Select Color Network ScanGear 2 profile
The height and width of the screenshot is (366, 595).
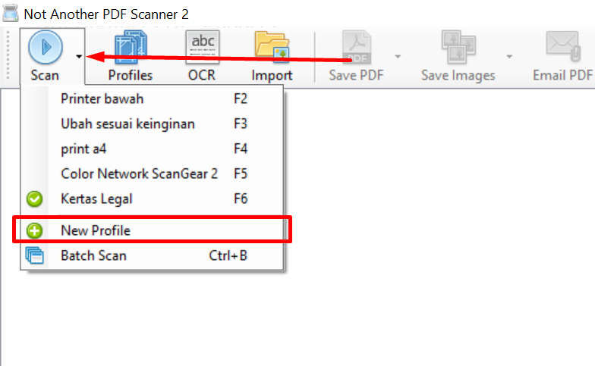click(x=139, y=174)
